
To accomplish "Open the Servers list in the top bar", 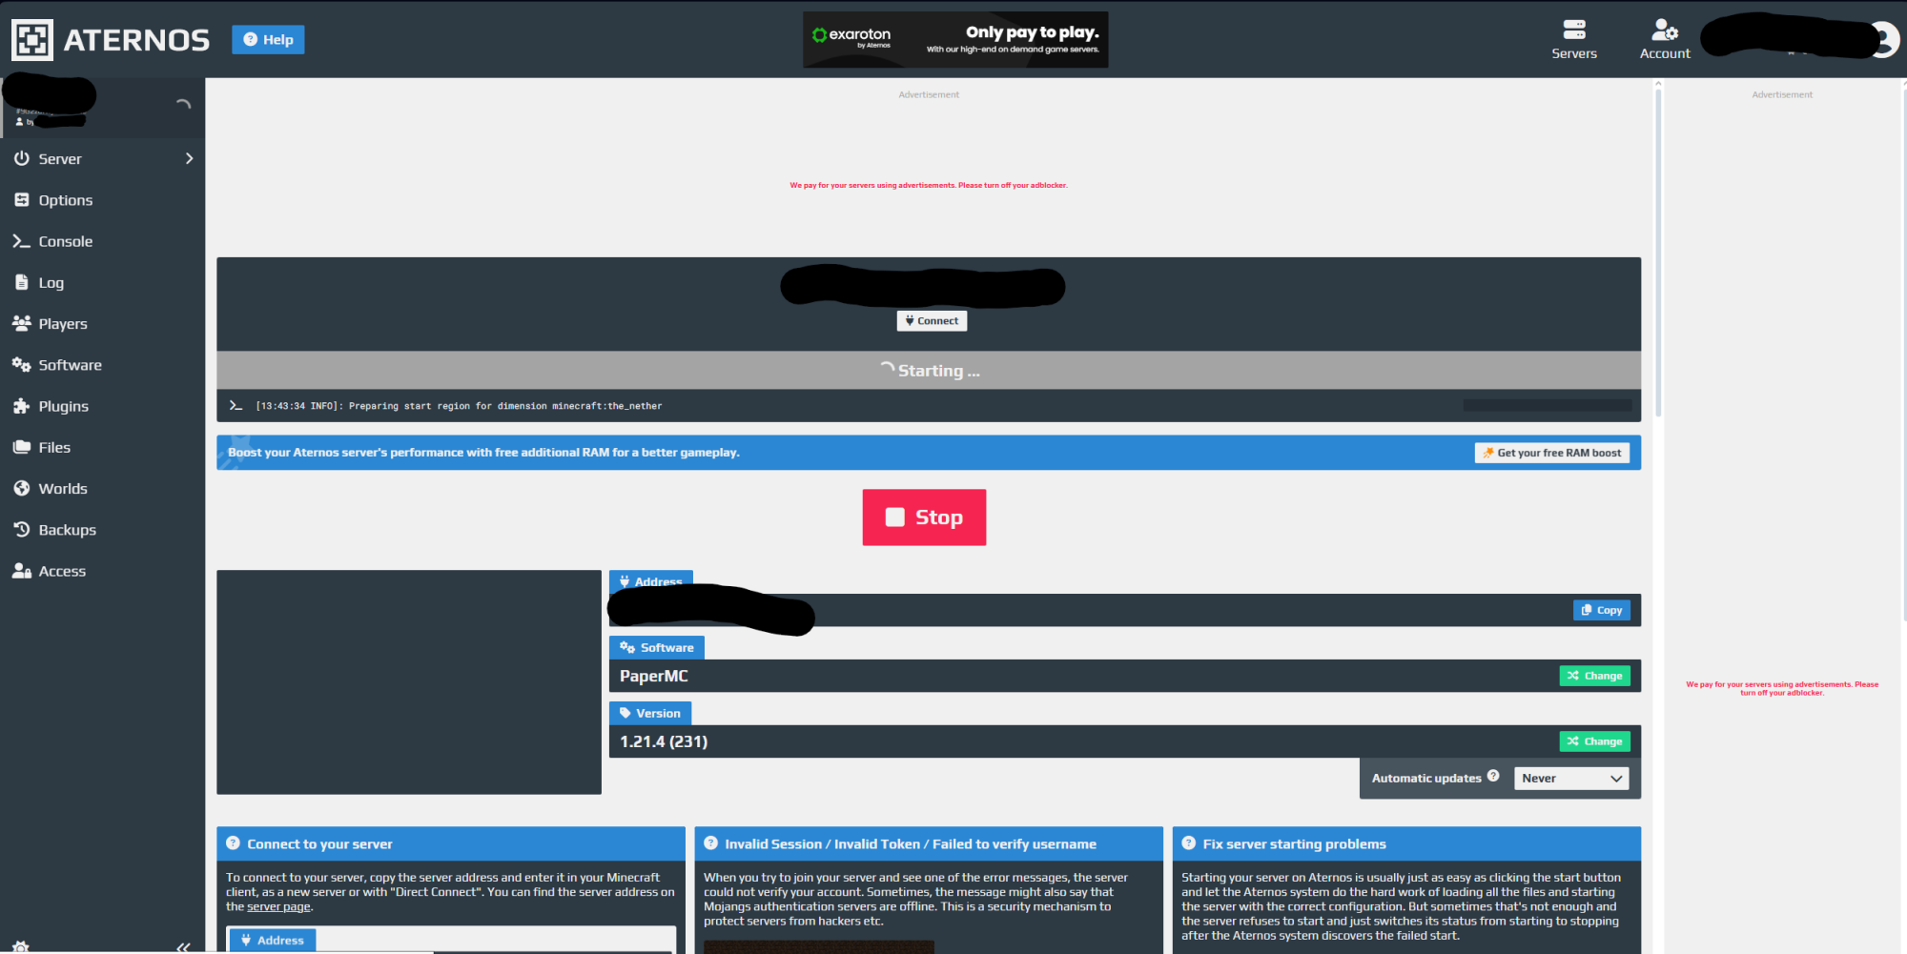I will (1573, 38).
